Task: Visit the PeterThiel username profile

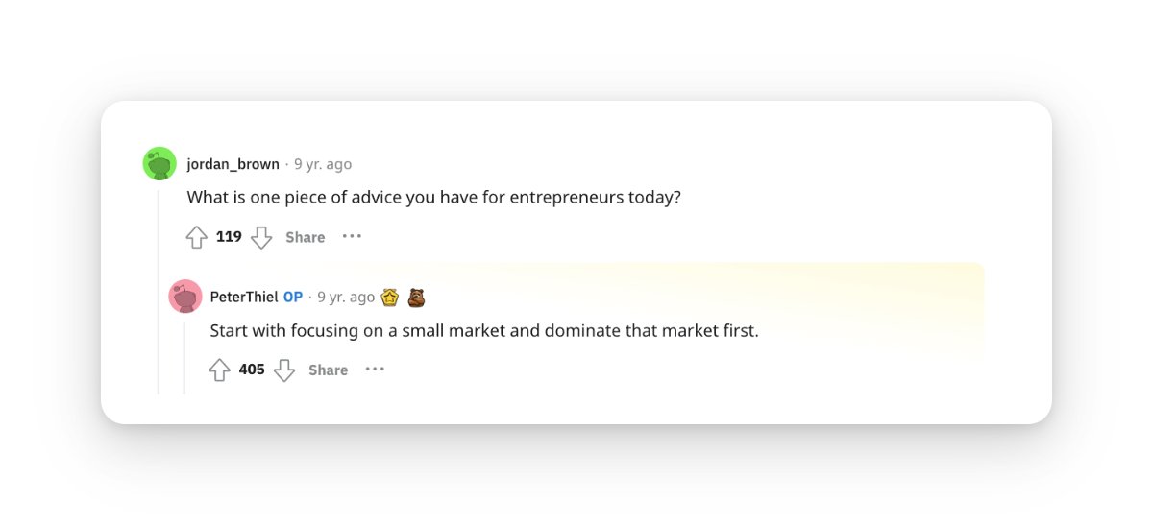Action: (244, 298)
